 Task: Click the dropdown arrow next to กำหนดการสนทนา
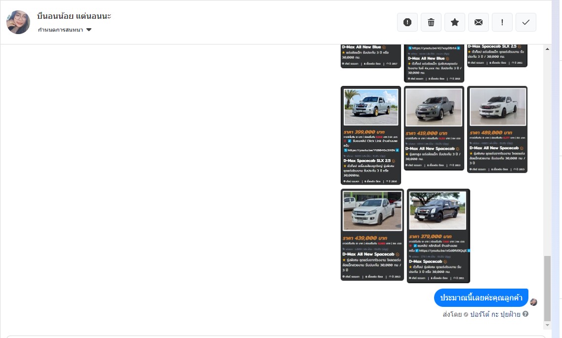pos(89,30)
